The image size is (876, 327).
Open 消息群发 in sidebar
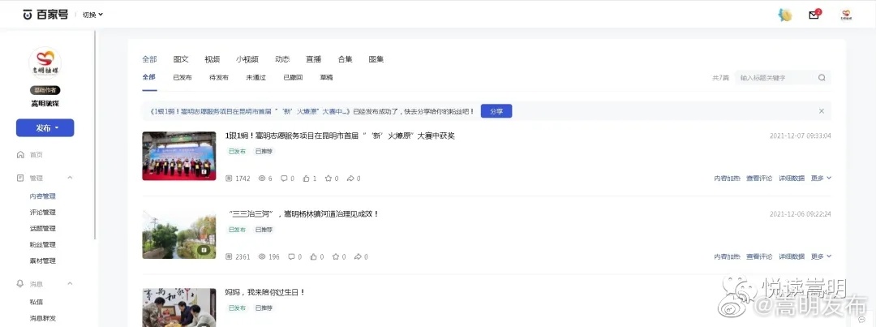pos(42,319)
